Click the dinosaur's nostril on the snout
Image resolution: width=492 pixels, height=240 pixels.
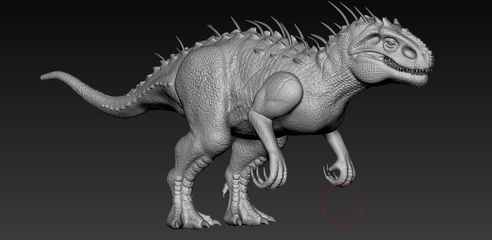click(409, 53)
